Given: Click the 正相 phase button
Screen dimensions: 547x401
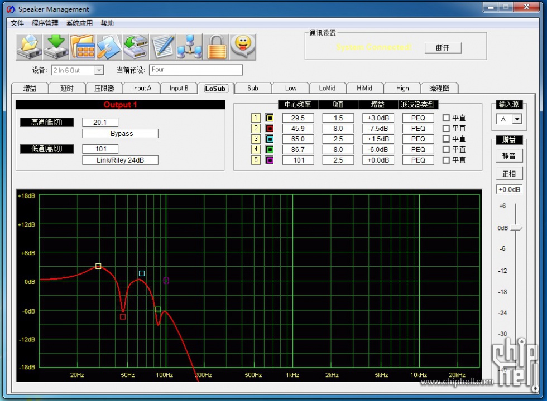Looking at the screenshot, I should (509, 174).
